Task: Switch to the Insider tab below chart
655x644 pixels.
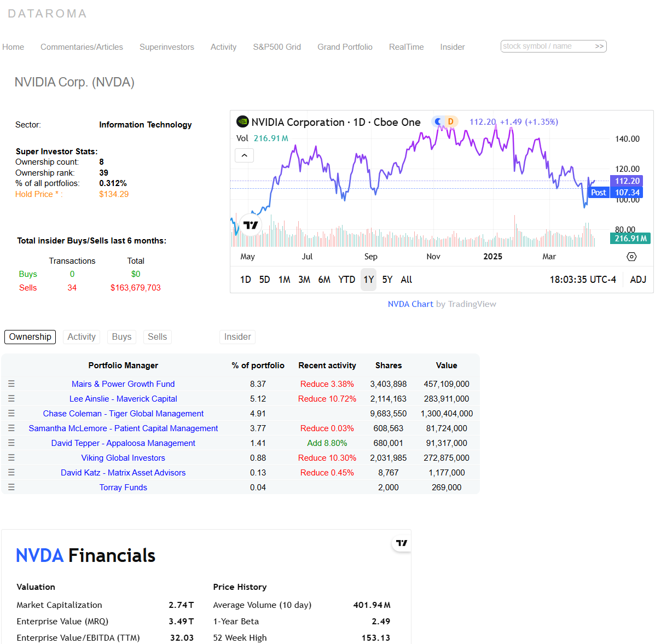Action: (x=237, y=336)
